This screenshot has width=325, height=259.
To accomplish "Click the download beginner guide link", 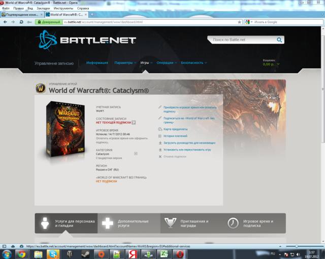I will (189, 143).
